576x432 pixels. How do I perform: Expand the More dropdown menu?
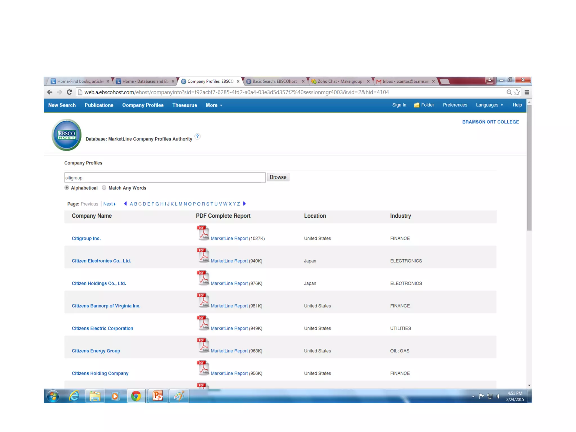(214, 105)
